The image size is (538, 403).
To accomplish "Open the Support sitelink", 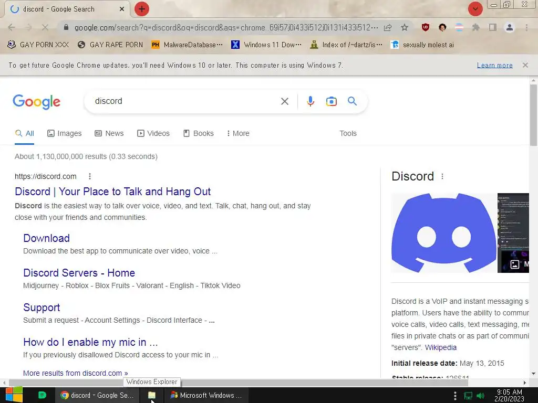I will [42, 307].
